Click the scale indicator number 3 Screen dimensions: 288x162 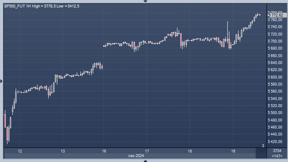point(263,145)
